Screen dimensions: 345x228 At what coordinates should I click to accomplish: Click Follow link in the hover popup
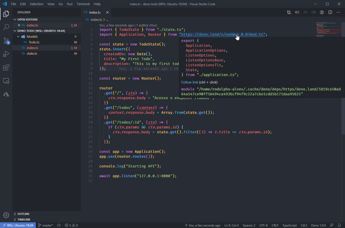190,82
